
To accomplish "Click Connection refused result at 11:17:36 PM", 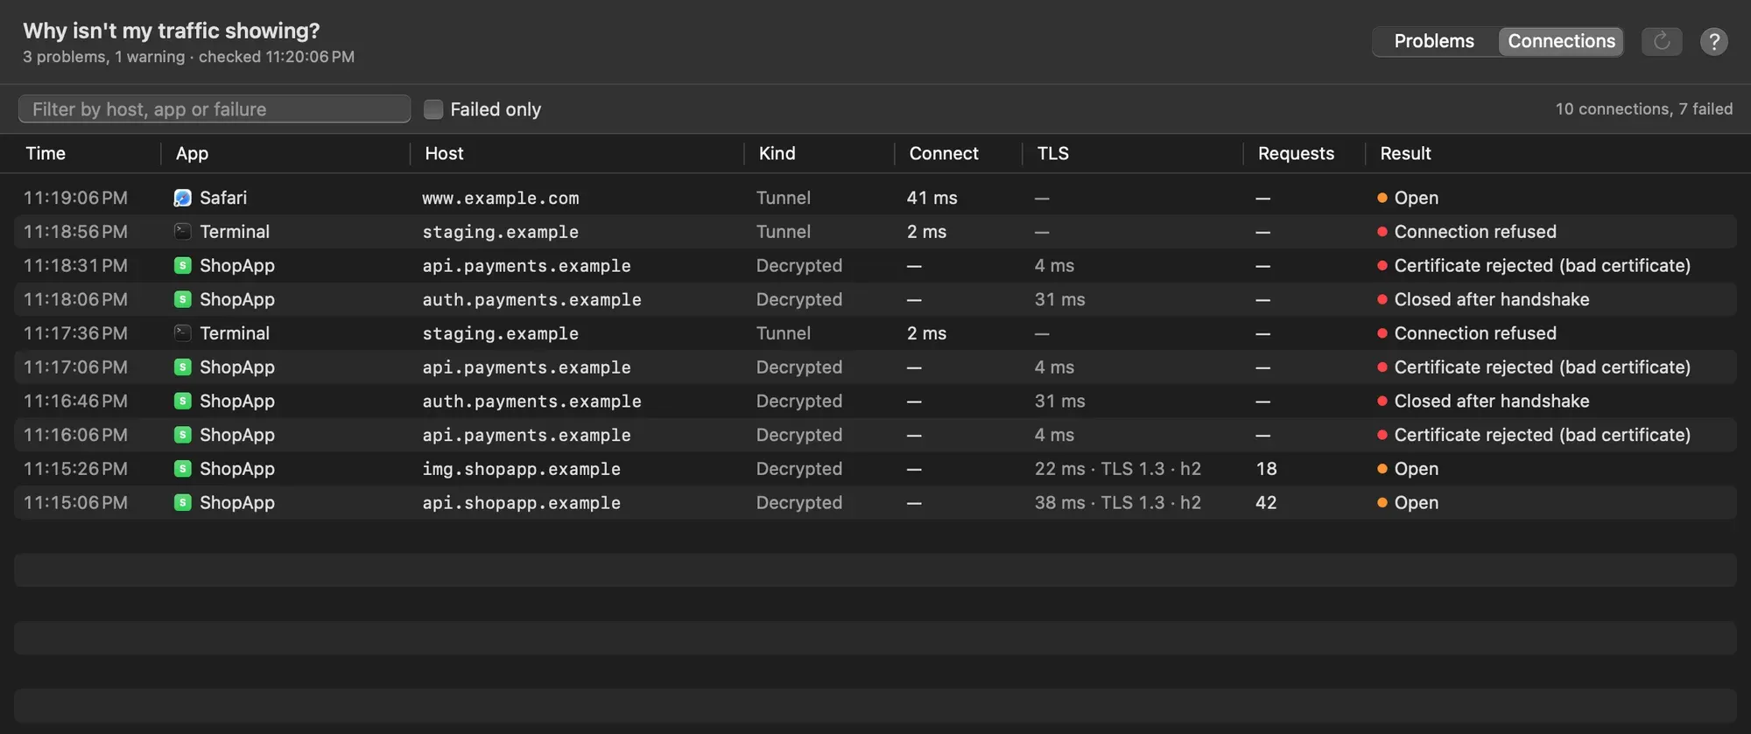I will tap(1475, 333).
